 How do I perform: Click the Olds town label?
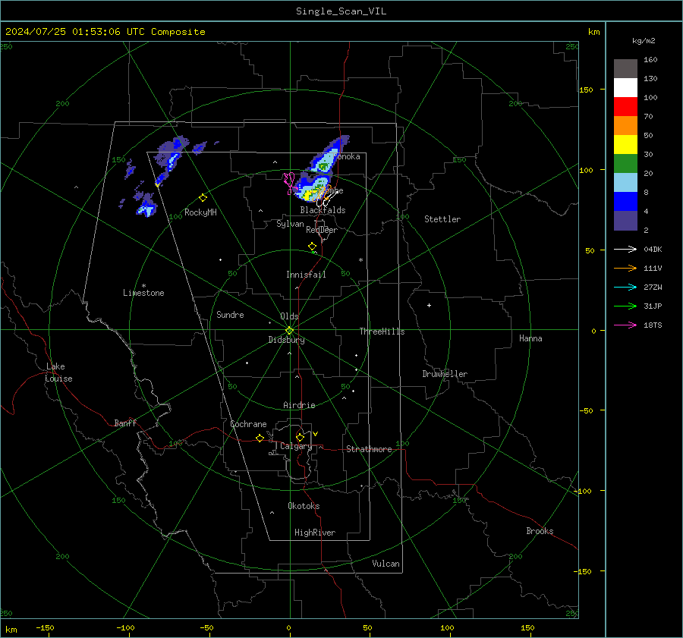coord(289,316)
